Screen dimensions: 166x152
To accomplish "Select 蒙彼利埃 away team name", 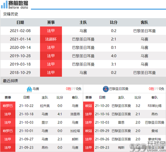I will pyautogui.click(x=155, y=139).
